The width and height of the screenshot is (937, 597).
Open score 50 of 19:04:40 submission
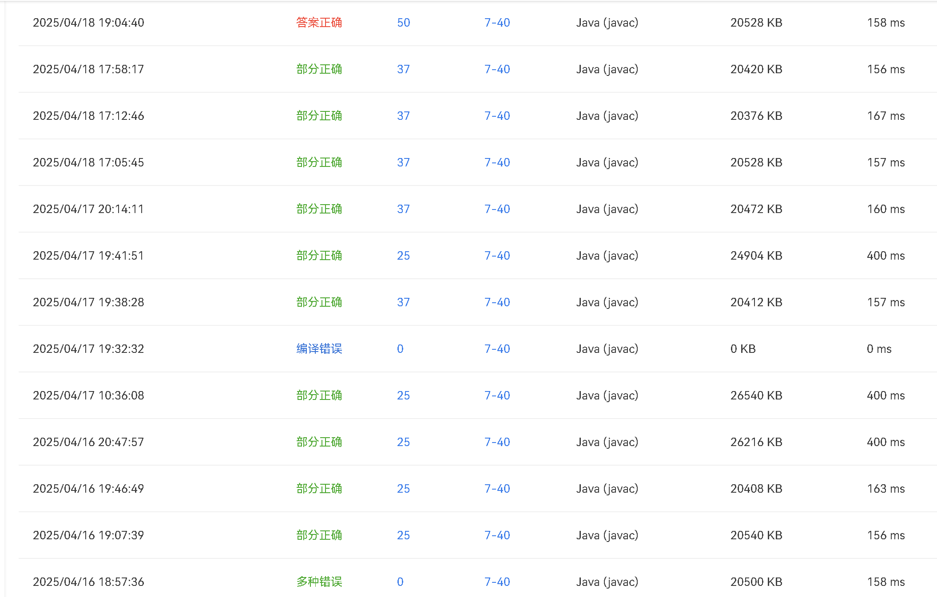pos(403,23)
